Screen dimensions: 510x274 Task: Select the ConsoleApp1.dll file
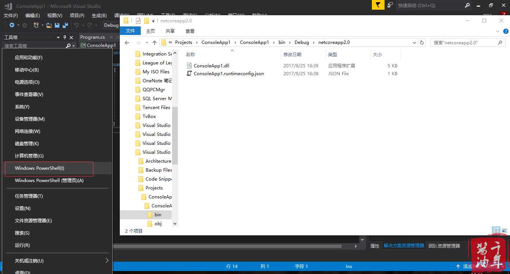211,66
